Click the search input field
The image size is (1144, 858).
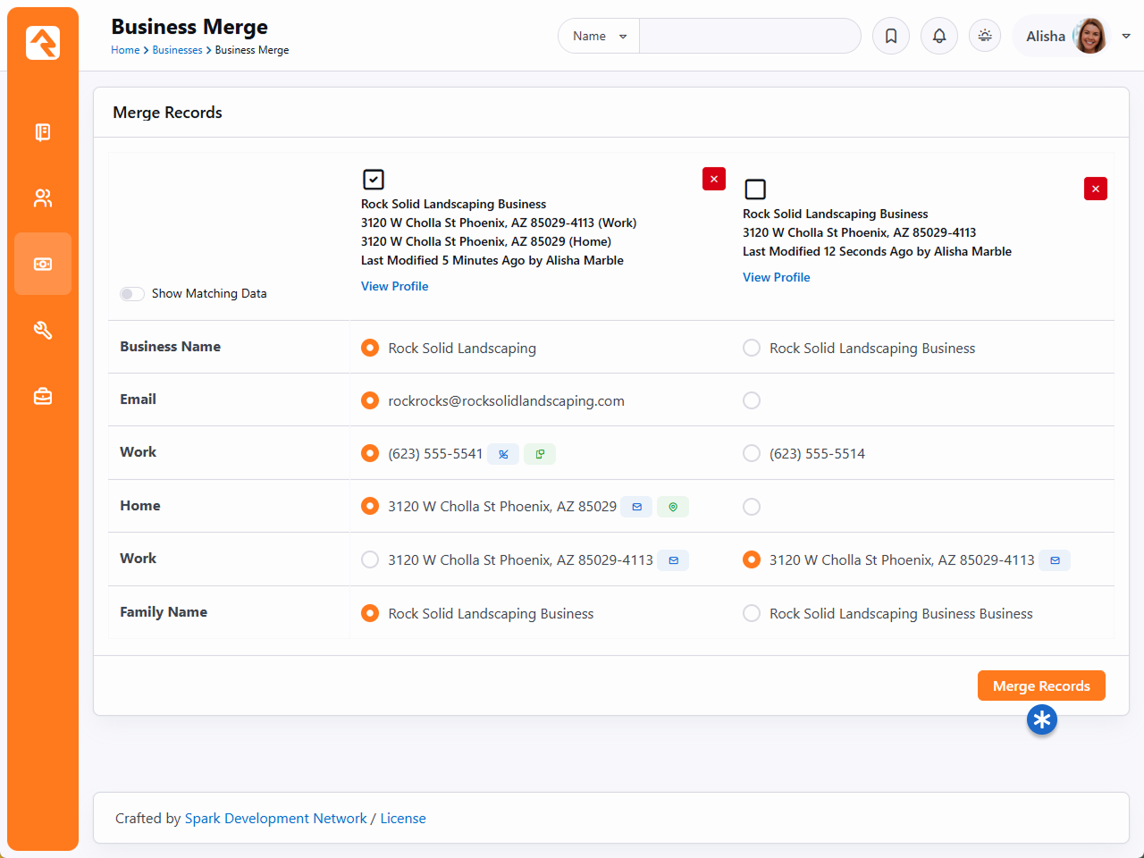pyautogui.click(x=749, y=37)
